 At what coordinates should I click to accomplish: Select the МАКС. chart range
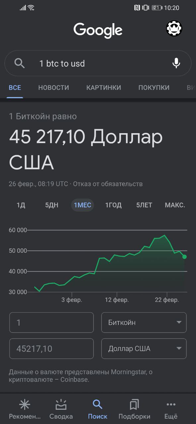point(175,205)
